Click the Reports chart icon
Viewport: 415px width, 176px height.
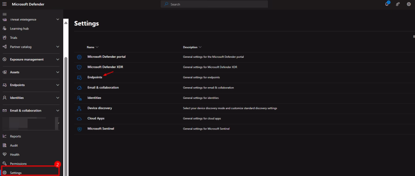4,136
